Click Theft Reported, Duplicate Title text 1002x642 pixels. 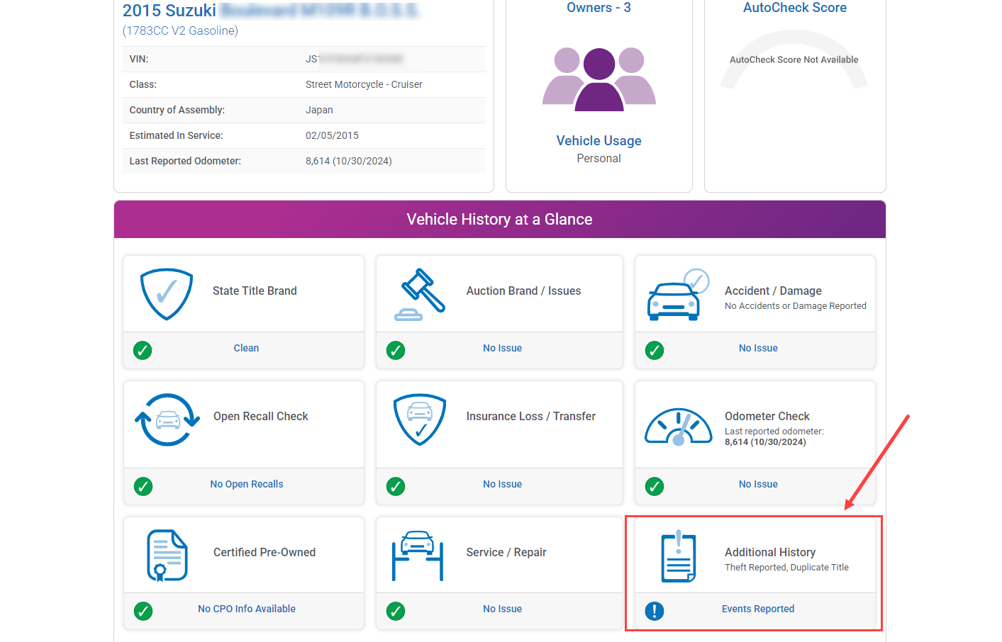(x=786, y=567)
